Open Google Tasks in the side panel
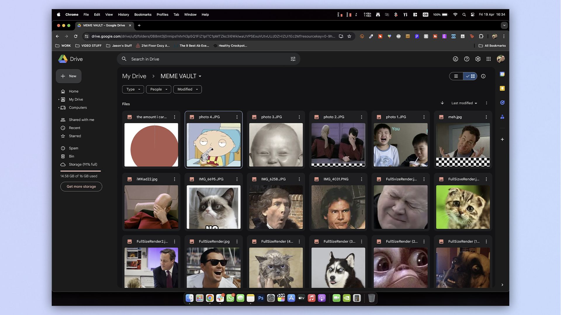The image size is (561, 315). (502, 103)
